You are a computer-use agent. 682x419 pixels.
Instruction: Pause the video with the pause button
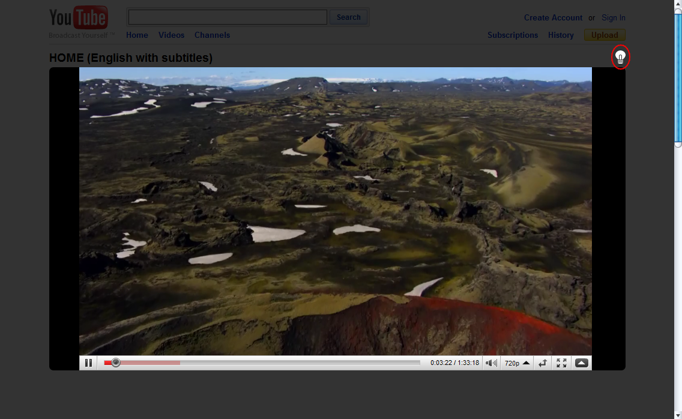pyautogui.click(x=88, y=363)
